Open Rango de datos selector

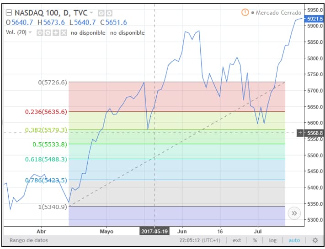coord(29,240)
